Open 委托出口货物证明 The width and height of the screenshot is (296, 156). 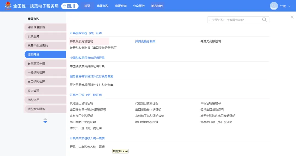(212, 109)
